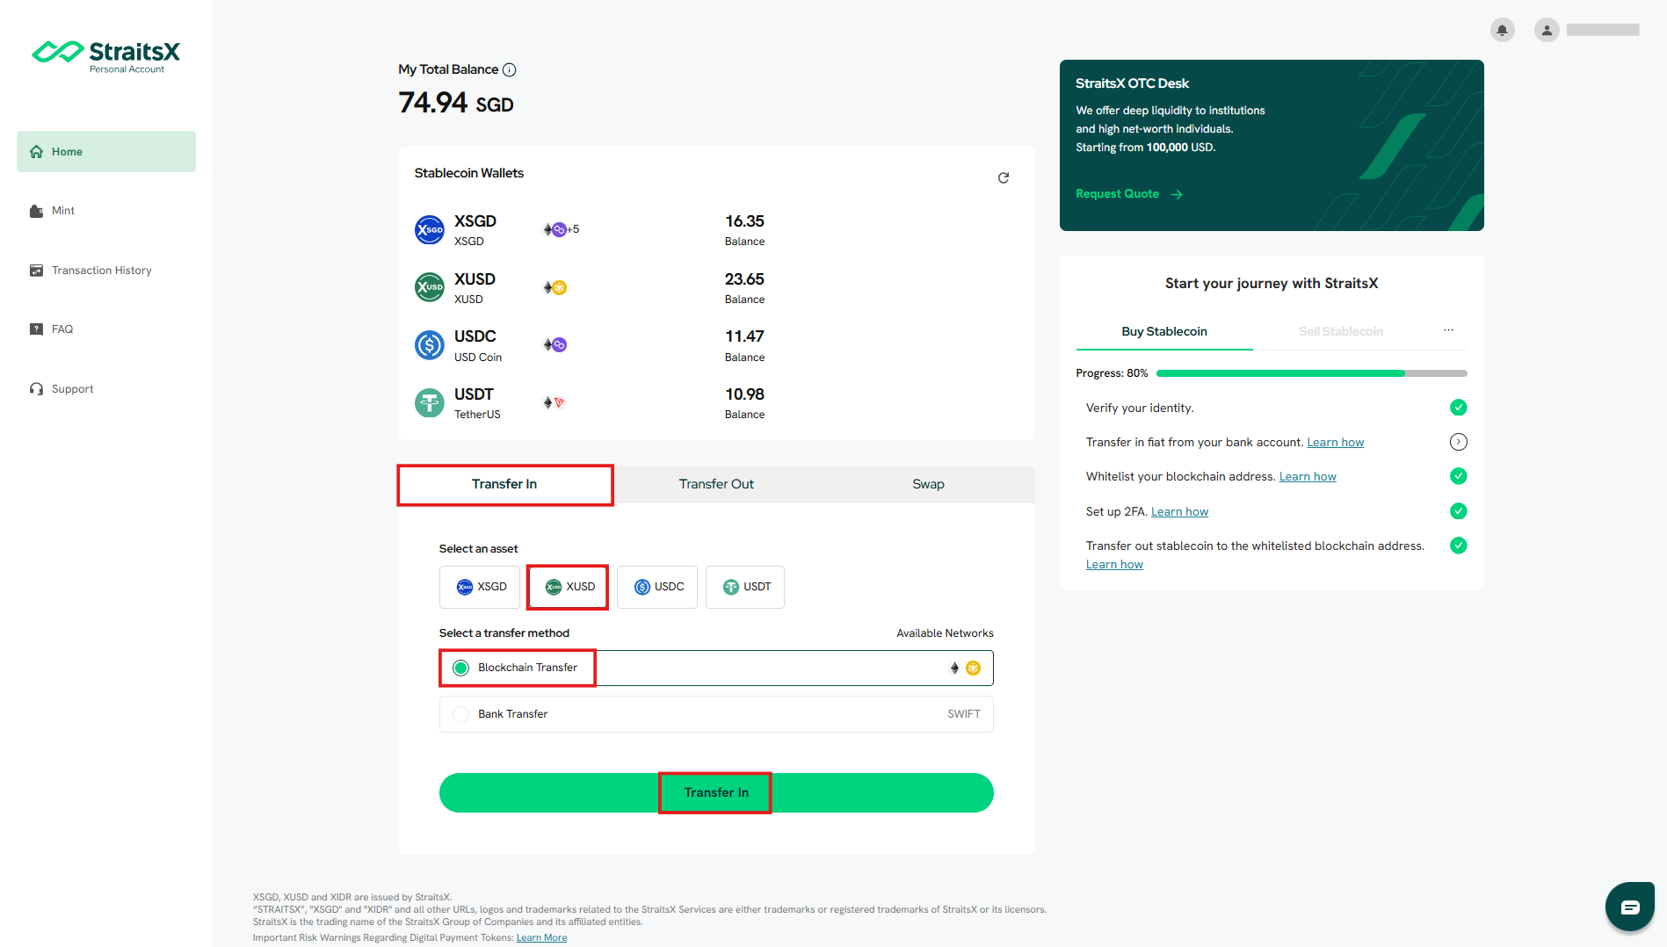The width and height of the screenshot is (1667, 947).
Task: Click XSGD network icons with +5
Action: point(561,229)
